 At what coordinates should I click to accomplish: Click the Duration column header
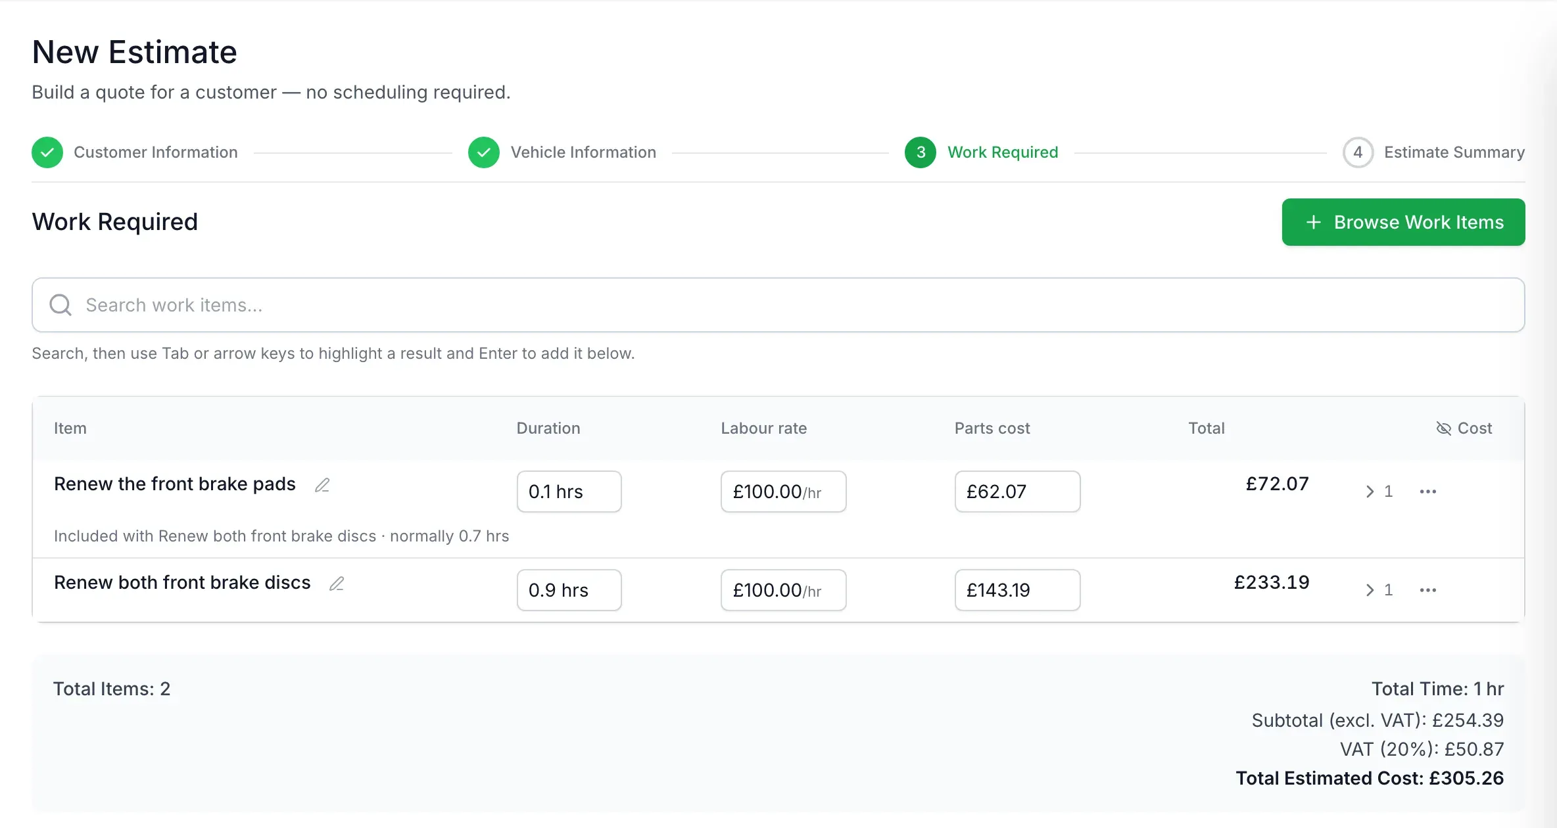[548, 428]
